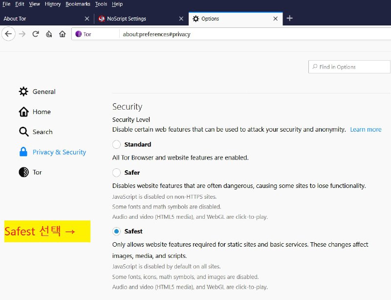Open General settings category
Screen dimensions: 391x300
[x=37, y=92]
